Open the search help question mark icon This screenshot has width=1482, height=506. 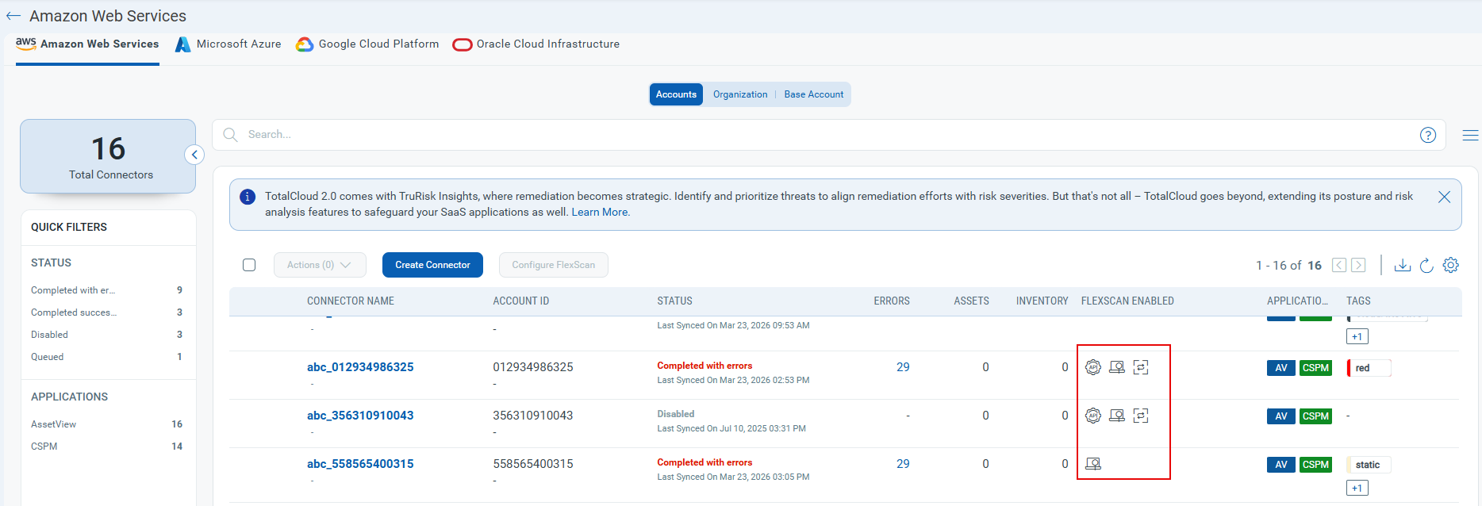(x=1428, y=135)
